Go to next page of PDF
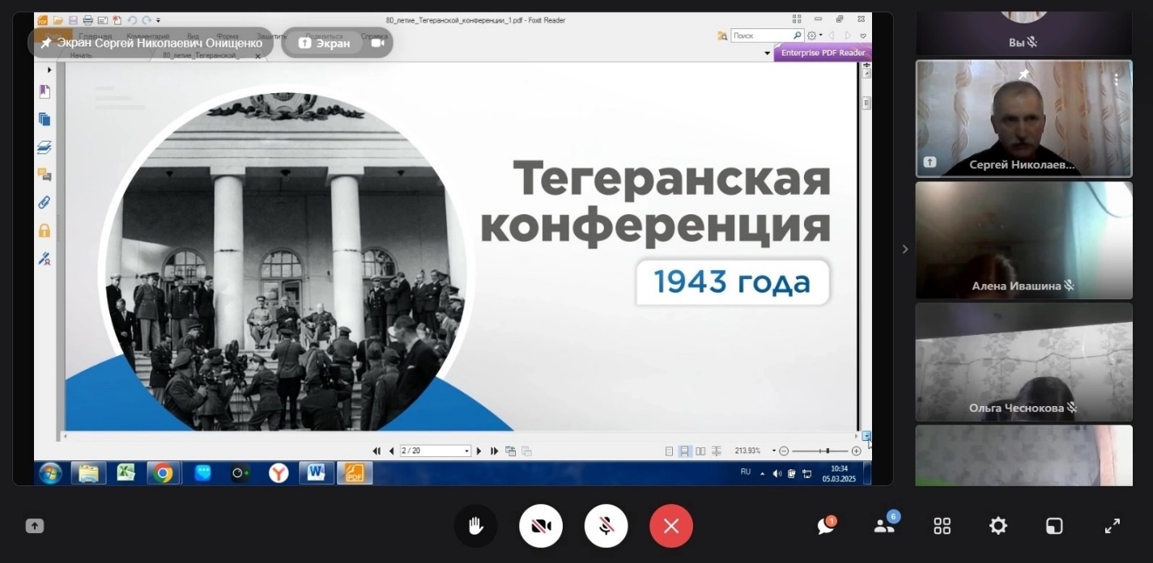Image resolution: width=1153 pixels, height=563 pixels. pos(479,451)
